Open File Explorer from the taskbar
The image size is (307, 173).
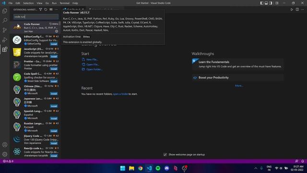click(x=131, y=168)
